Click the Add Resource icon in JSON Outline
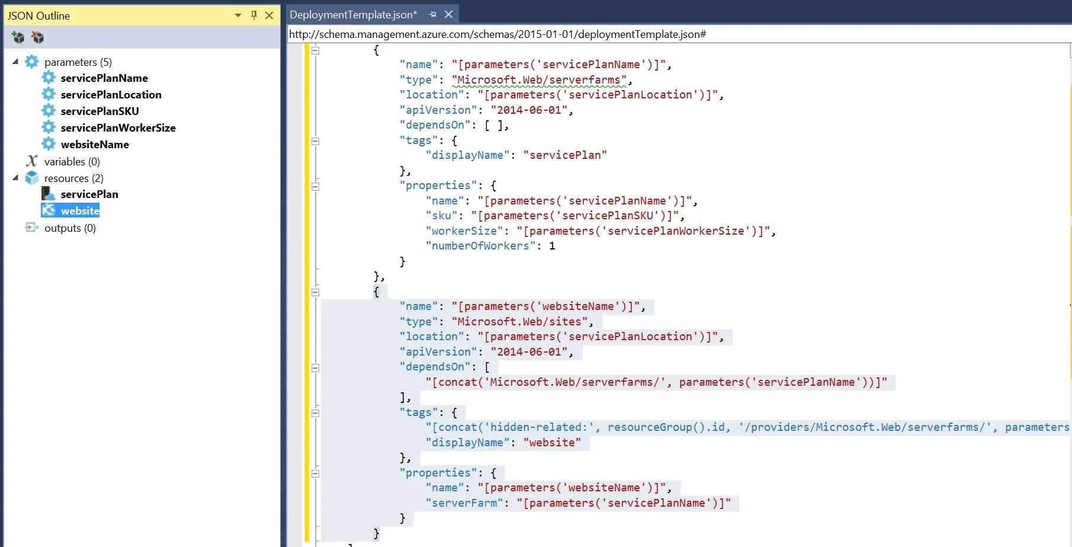 coord(18,37)
